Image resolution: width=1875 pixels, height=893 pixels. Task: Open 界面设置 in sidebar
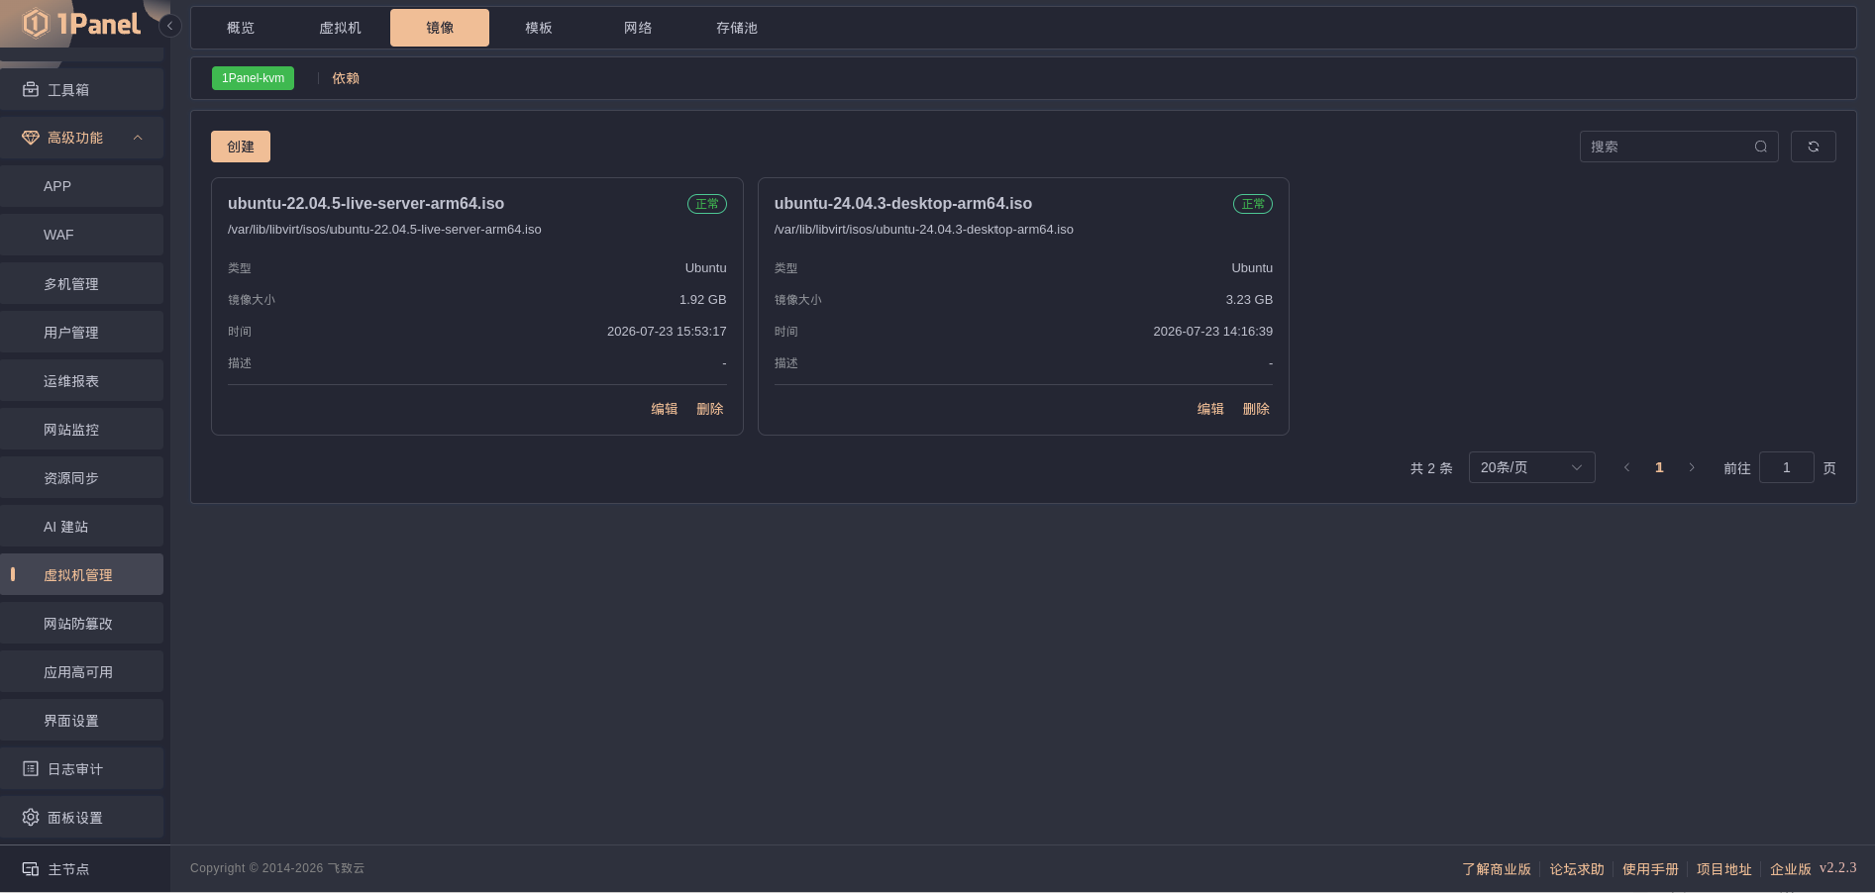(81, 720)
